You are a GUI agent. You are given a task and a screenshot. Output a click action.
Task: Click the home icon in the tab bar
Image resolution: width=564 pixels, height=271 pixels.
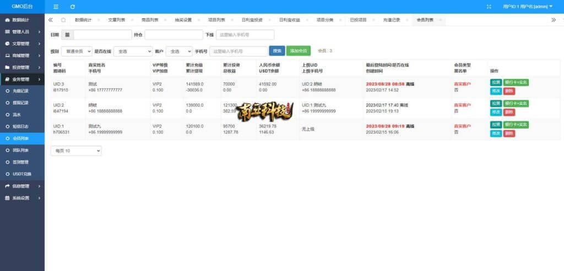(63, 20)
